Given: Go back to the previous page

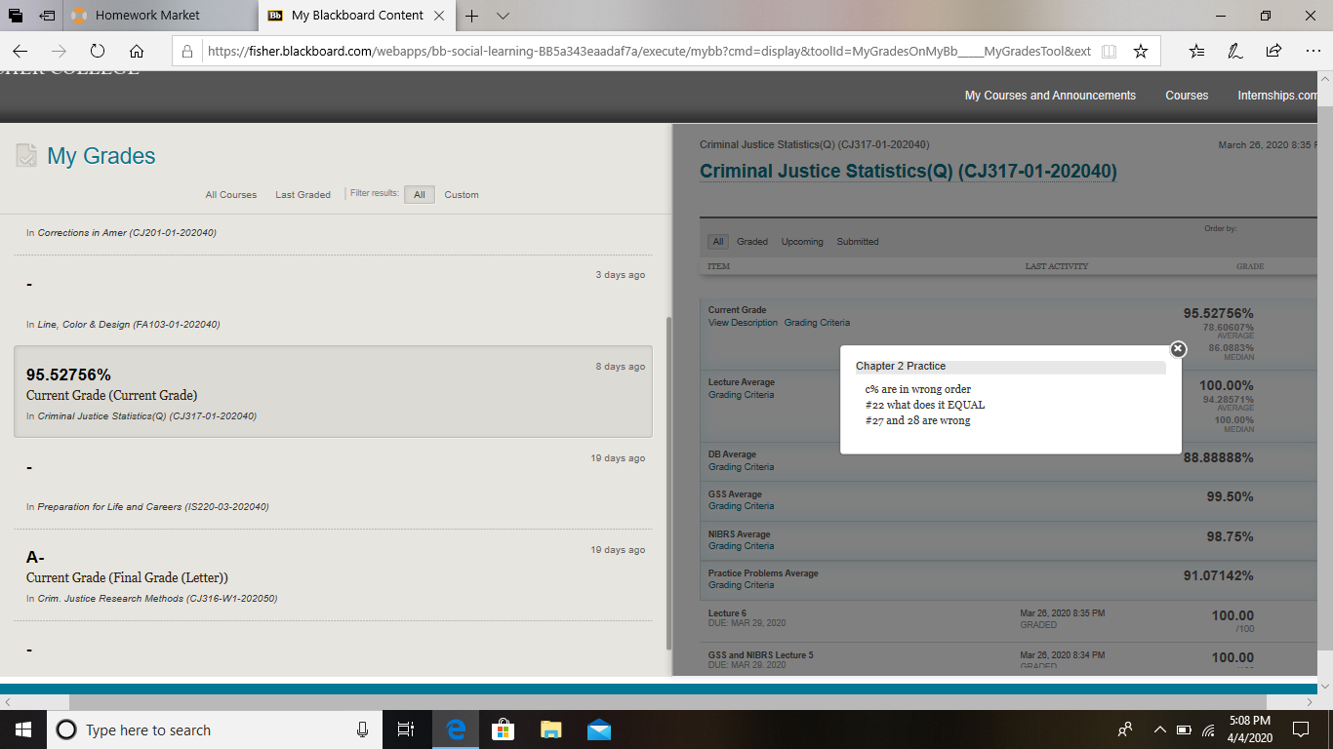Looking at the screenshot, I should [x=20, y=52].
